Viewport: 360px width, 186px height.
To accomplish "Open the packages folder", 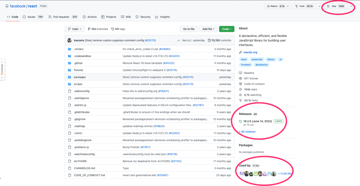I will coord(80,77).
